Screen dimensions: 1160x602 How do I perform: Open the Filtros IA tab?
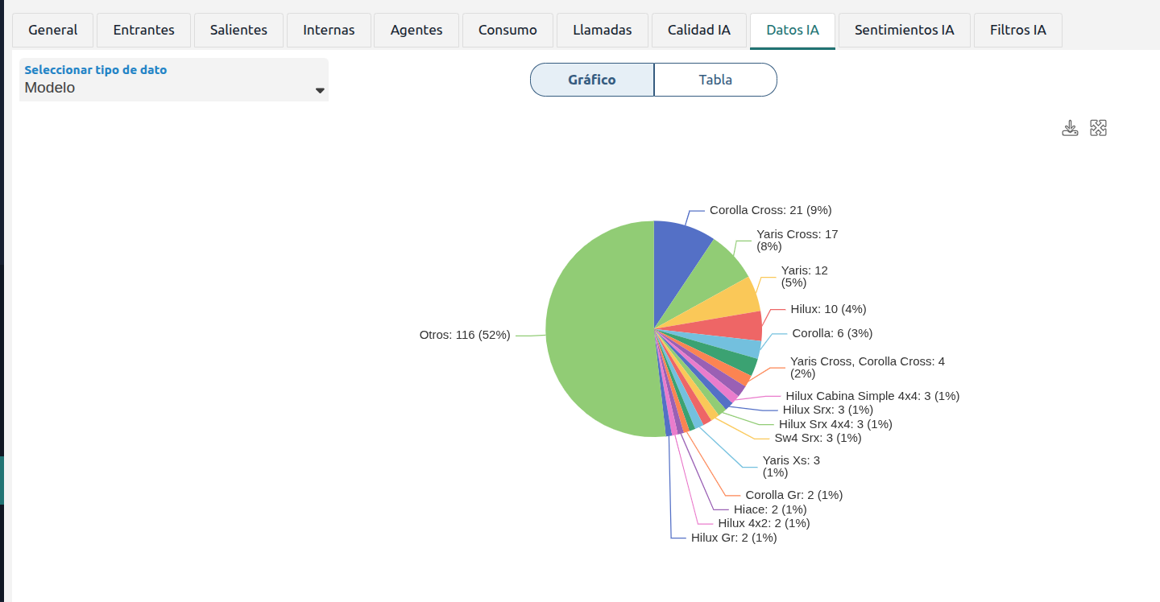coord(1017,31)
